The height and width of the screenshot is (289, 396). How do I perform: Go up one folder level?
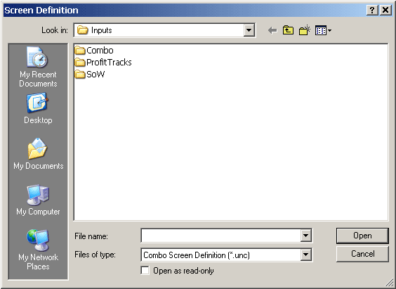click(x=288, y=30)
